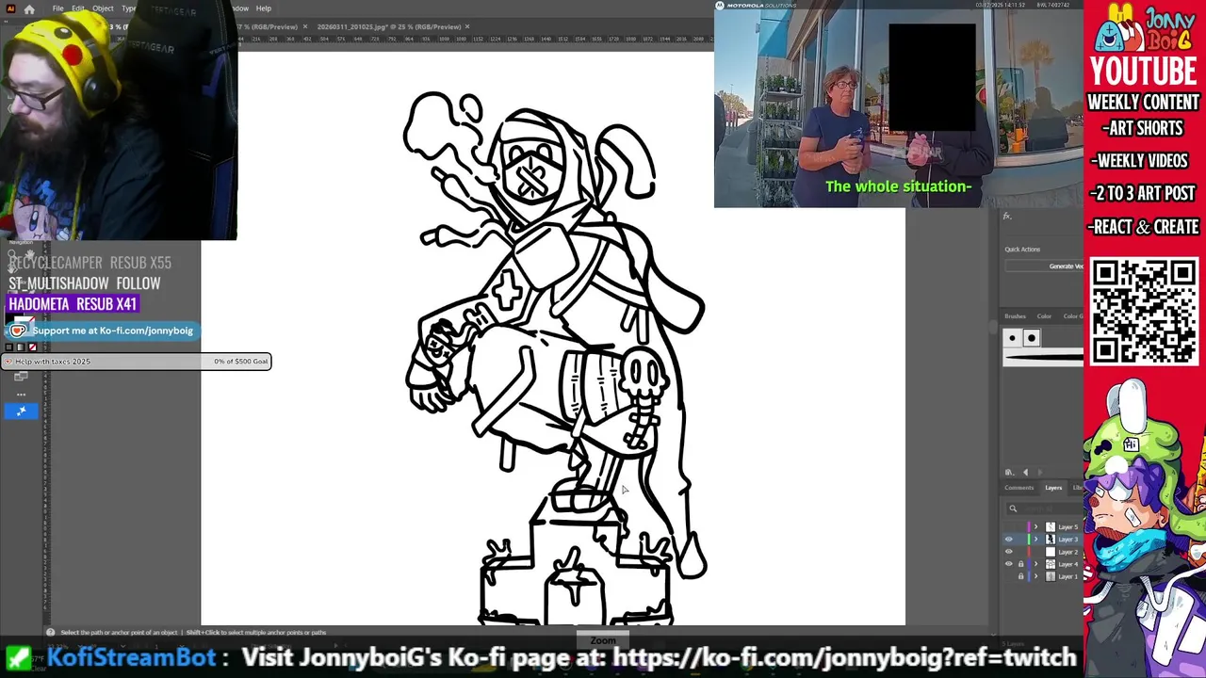The image size is (1206, 678).
Task: Select the large round brush preset
Action: coord(1032,338)
